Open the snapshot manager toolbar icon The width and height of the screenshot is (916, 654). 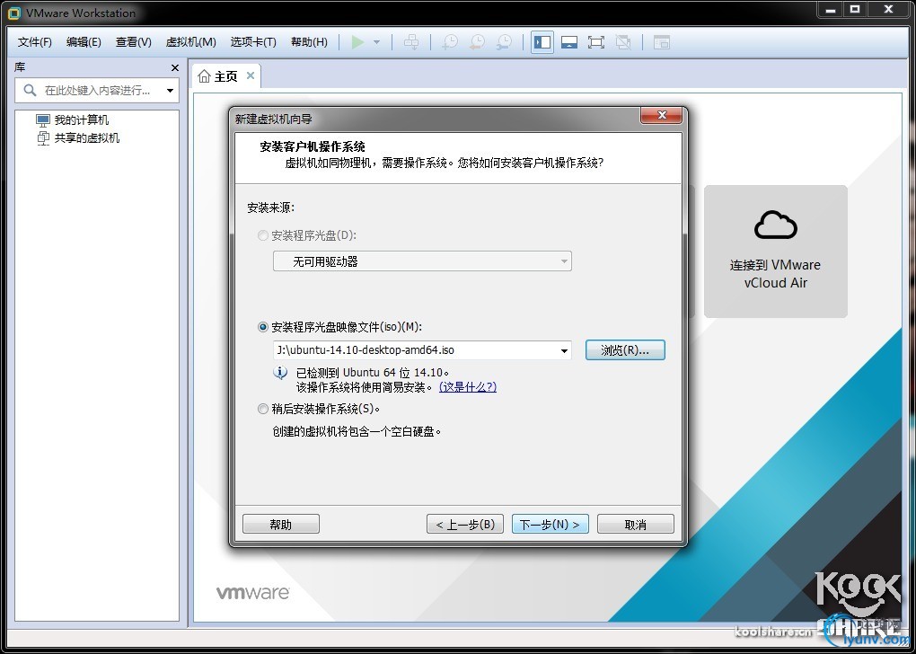pos(504,42)
